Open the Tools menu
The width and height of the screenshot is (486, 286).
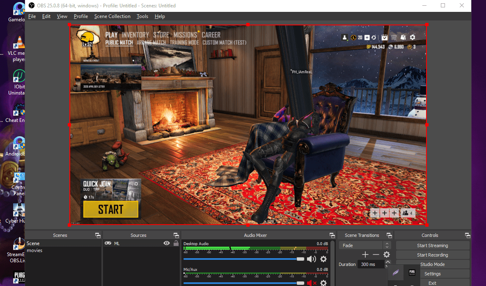point(142,16)
